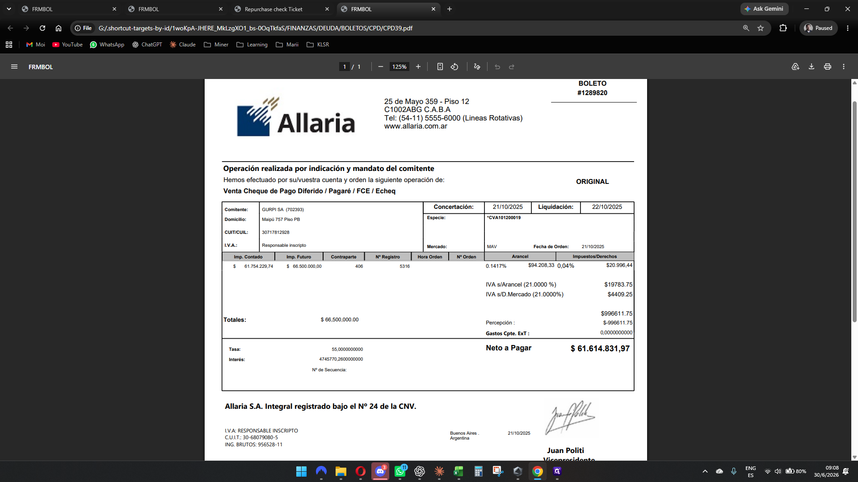Open the apps grid in the bookmarks bar
This screenshot has height=482, width=858.
click(9, 45)
